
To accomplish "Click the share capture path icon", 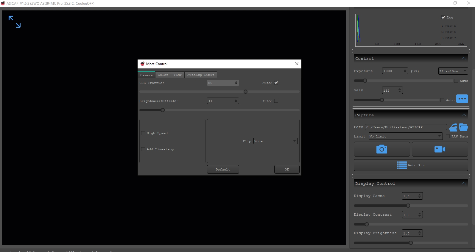I will (453, 127).
